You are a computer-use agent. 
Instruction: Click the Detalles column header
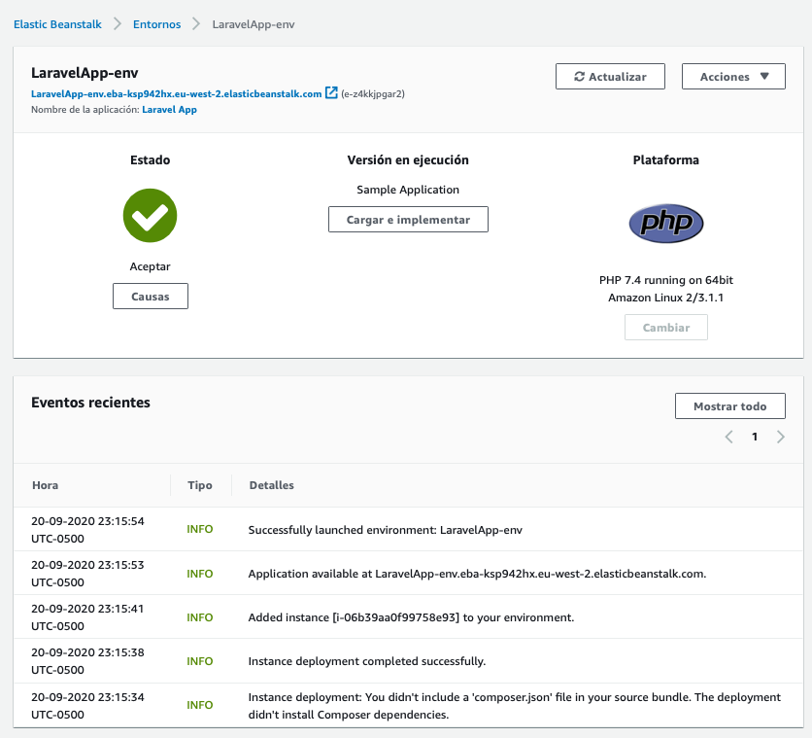click(271, 485)
